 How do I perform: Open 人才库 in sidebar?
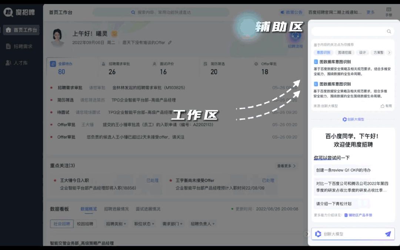coord(17,63)
